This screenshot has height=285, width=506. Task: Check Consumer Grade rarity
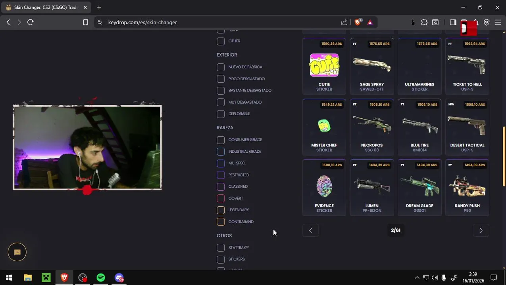(x=221, y=140)
